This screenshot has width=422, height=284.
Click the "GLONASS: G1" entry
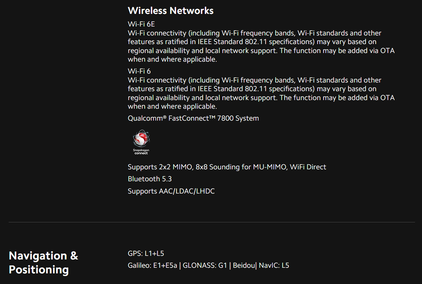[x=205, y=265]
